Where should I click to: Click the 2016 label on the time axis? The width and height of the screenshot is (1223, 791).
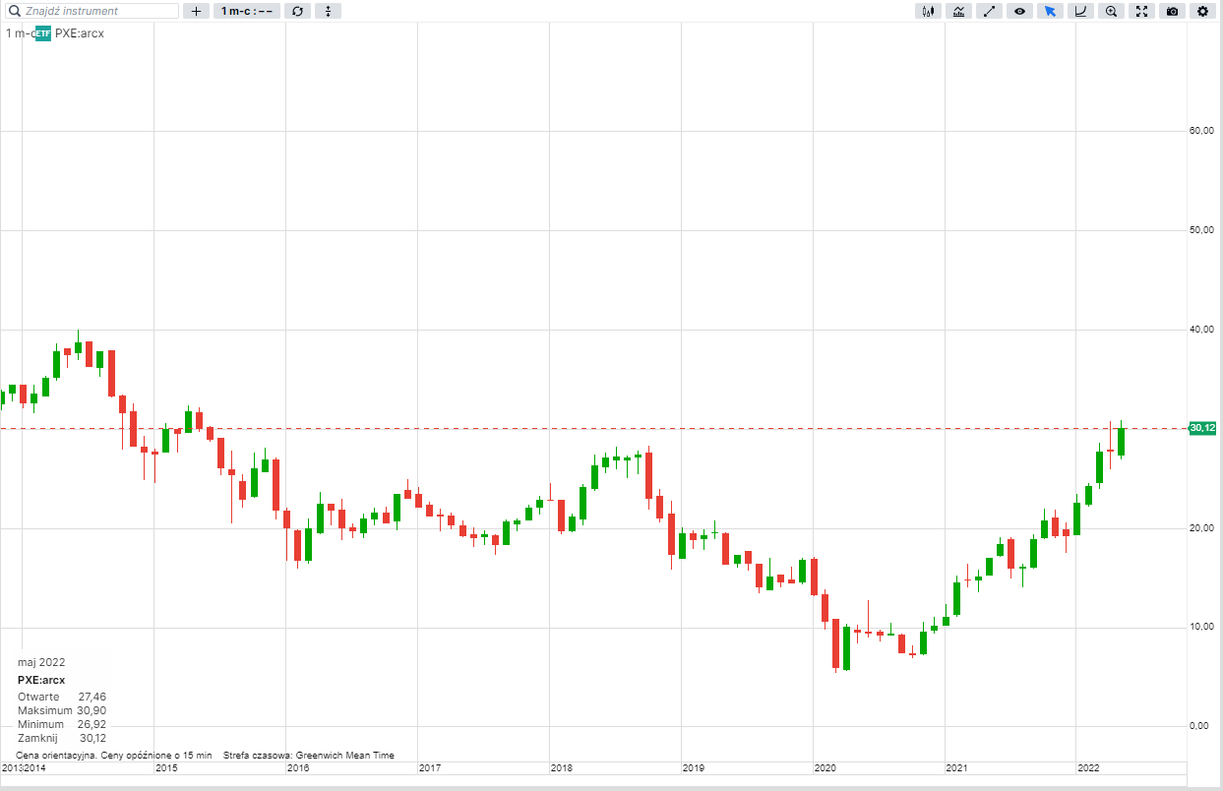298,767
